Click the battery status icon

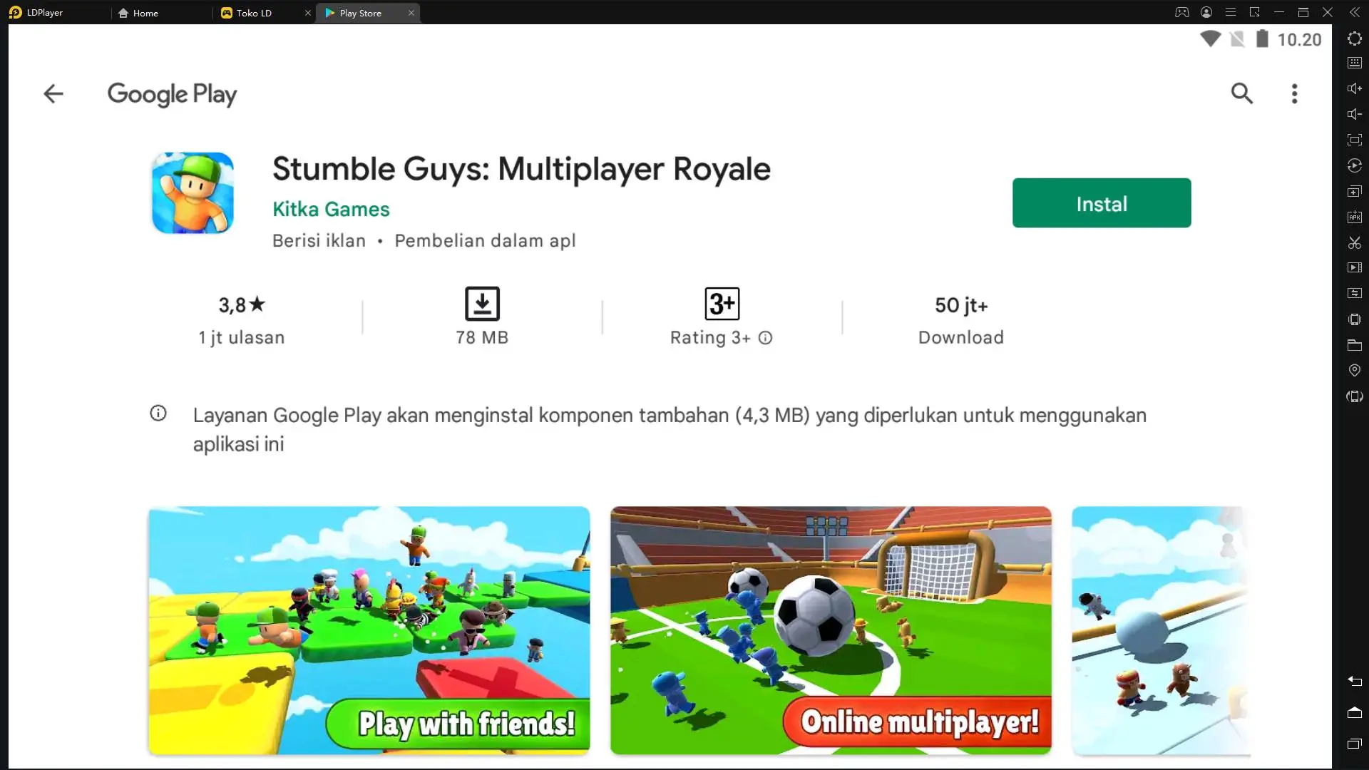click(1262, 38)
